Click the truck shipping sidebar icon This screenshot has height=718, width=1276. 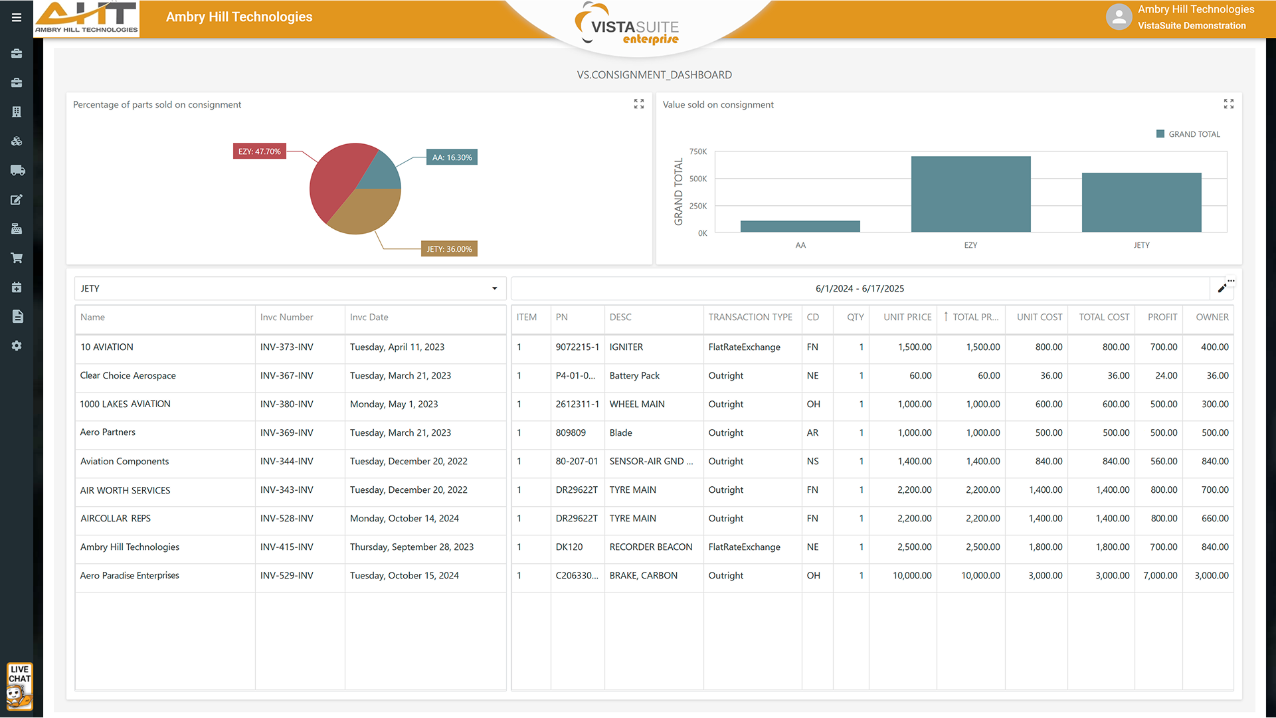[x=17, y=170]
